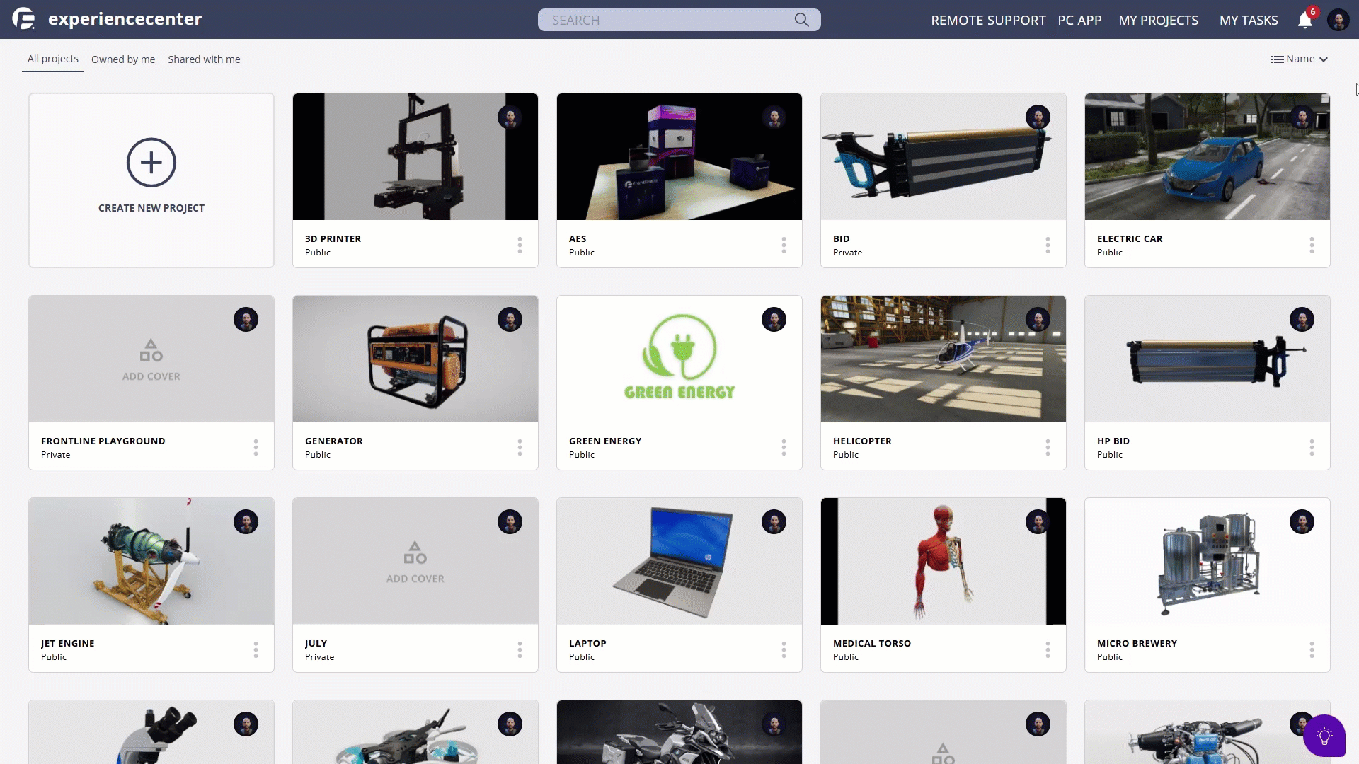Open the Helicopter project title
Viewport: 1359px width, 764px height.
[x=862, y=441]
